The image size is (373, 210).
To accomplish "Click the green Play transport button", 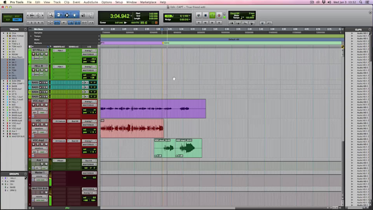I will tap(212, 15).
